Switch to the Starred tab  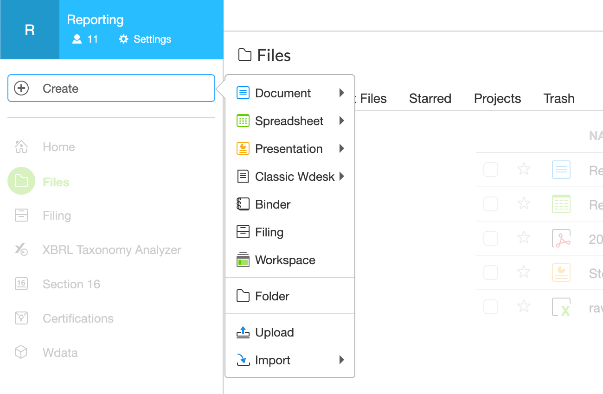coord(430,99)
